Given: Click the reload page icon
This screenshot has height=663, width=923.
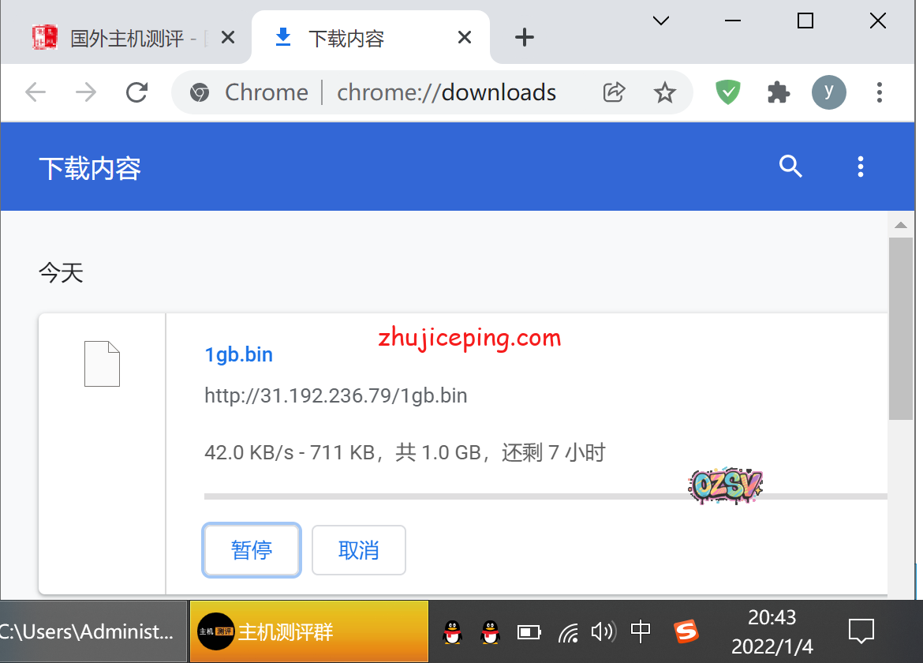Looking at the screenshot, I should click(x=137, y=92).
